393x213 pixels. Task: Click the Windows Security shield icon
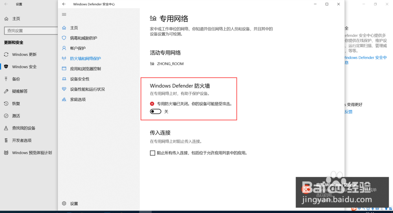click(6, 67)
